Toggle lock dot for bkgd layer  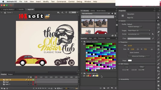click(x=31, y=82)
